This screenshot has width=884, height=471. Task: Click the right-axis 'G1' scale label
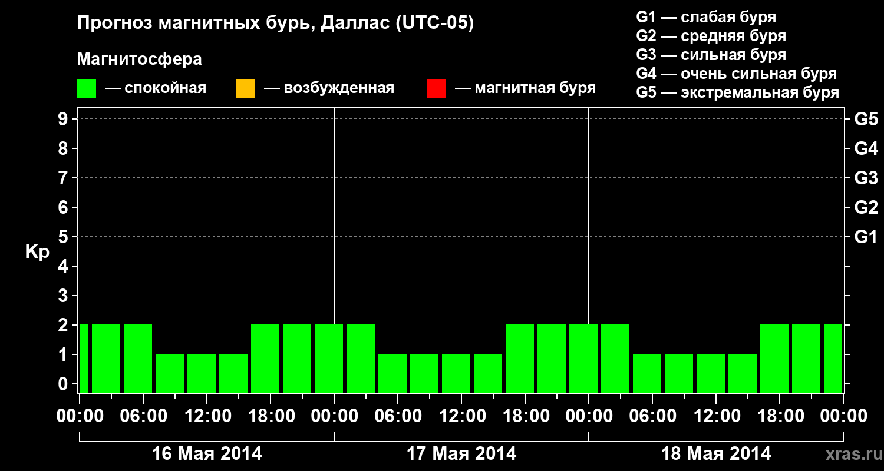(866, 237)
